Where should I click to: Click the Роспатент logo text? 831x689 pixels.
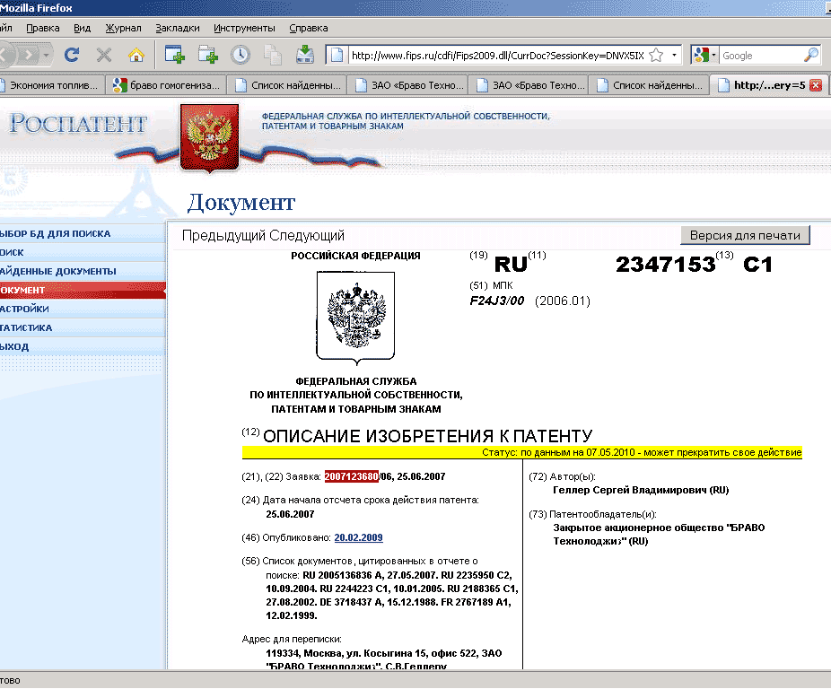77,124
